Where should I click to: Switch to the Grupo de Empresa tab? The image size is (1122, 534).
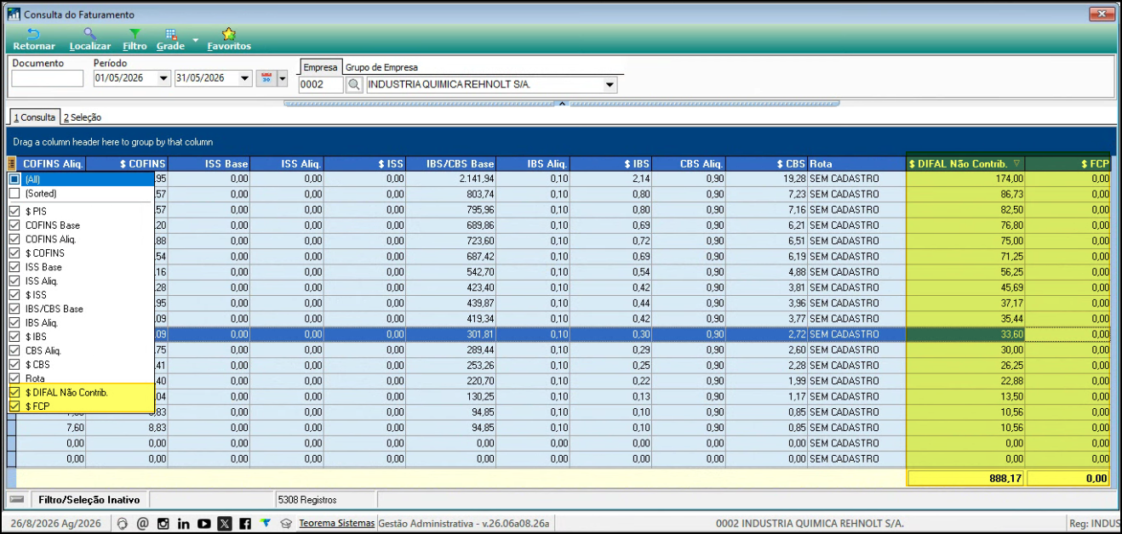click(x=381, y=67)
